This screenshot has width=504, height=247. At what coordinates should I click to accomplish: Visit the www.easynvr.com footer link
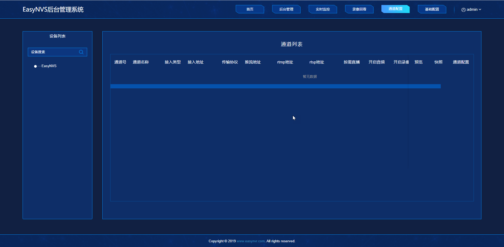pos(251,241)
